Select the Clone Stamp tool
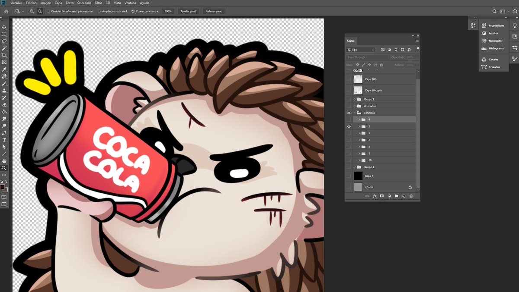519x292 pixels. pos(4,91)
